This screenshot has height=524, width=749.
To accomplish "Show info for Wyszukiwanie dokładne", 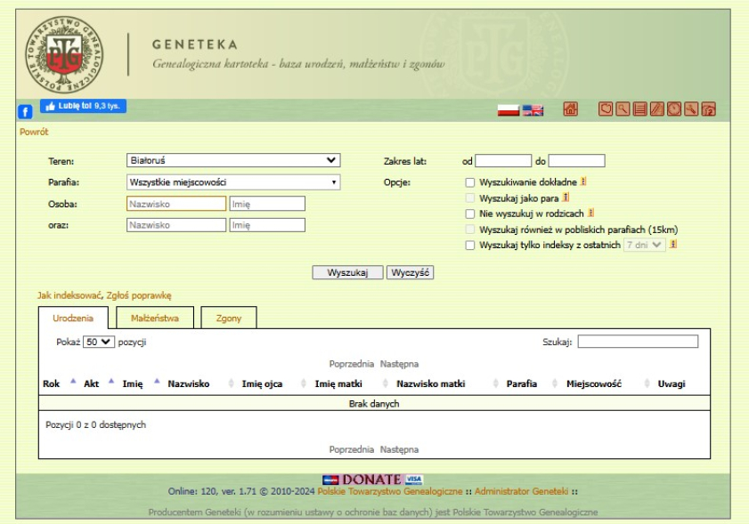I will [x=583, y=181].
